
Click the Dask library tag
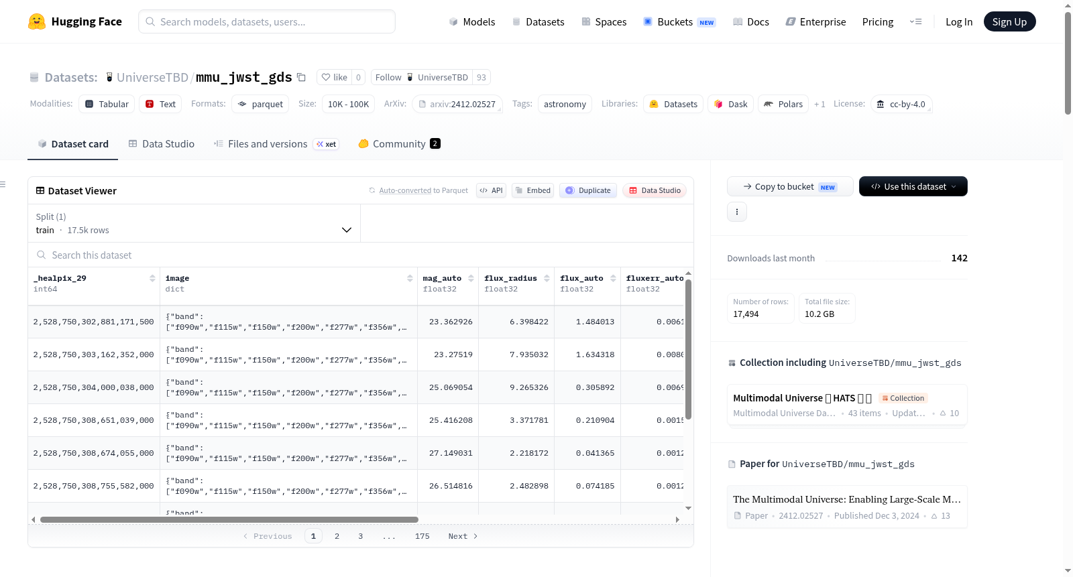click(x=730, y=104)
